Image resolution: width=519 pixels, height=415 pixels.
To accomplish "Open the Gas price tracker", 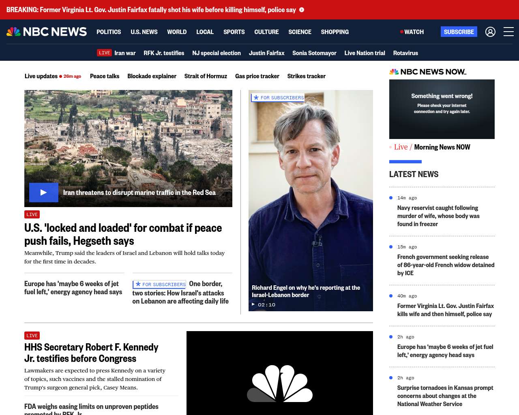I will click(257, 76).
